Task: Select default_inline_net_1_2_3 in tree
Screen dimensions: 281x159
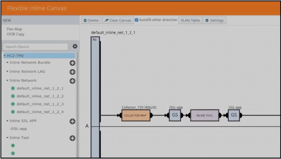Action: (x=40, y=104)
